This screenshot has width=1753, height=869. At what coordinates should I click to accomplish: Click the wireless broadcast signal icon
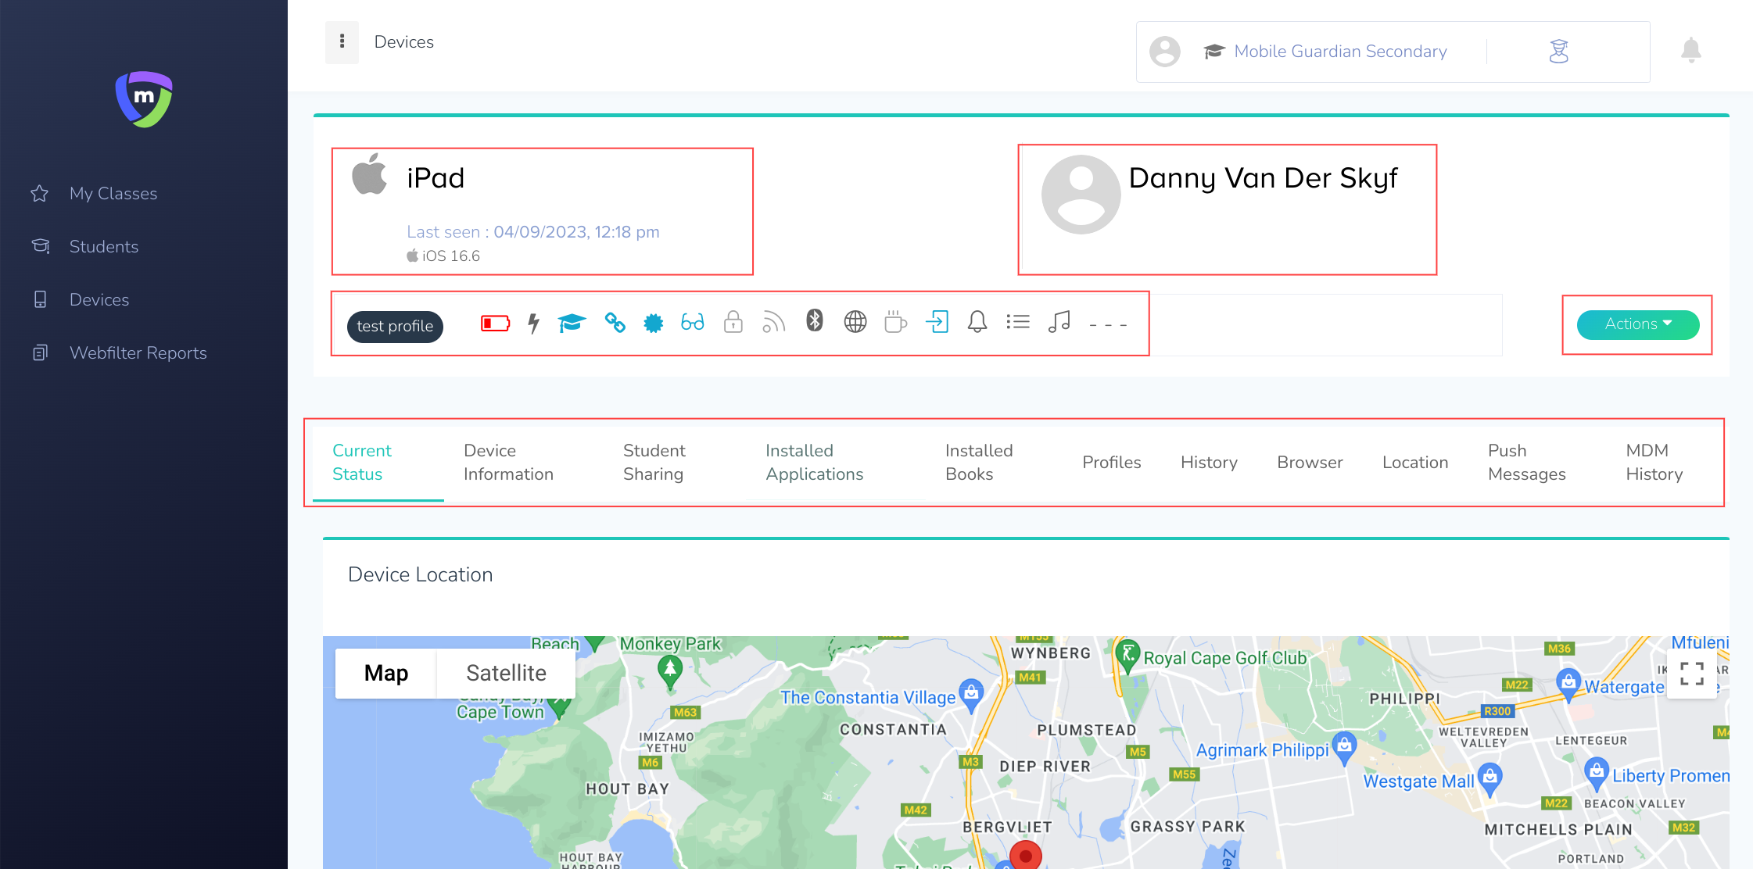773,322
